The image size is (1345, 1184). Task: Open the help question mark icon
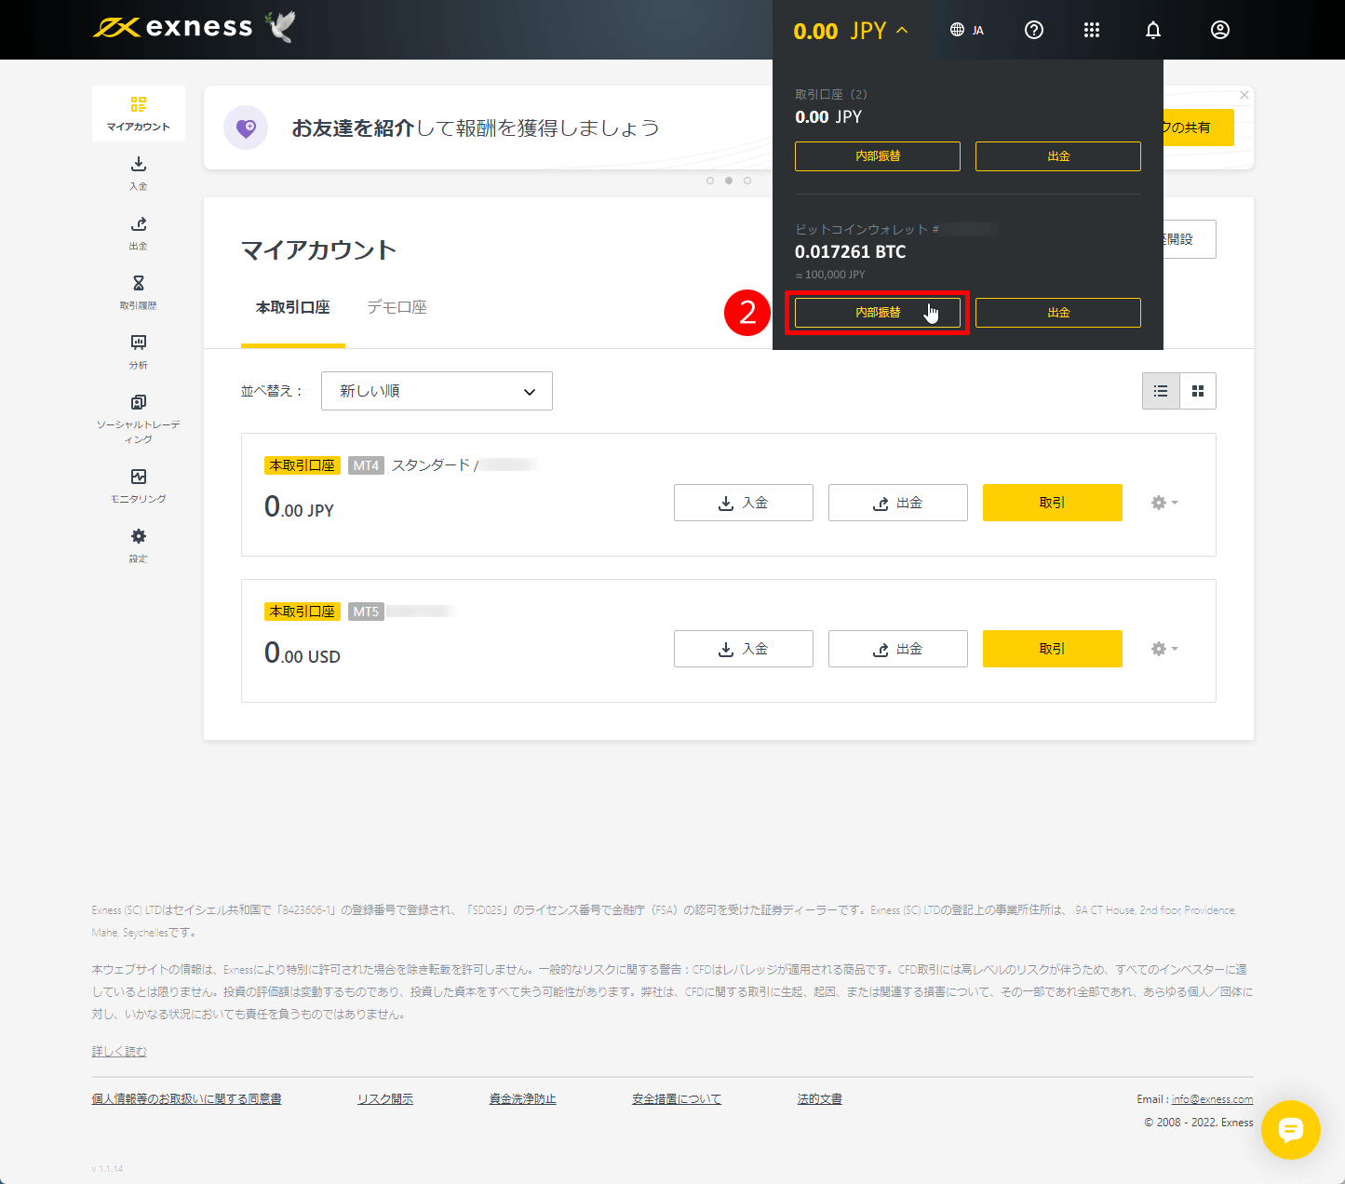(x=1033, y=30)
